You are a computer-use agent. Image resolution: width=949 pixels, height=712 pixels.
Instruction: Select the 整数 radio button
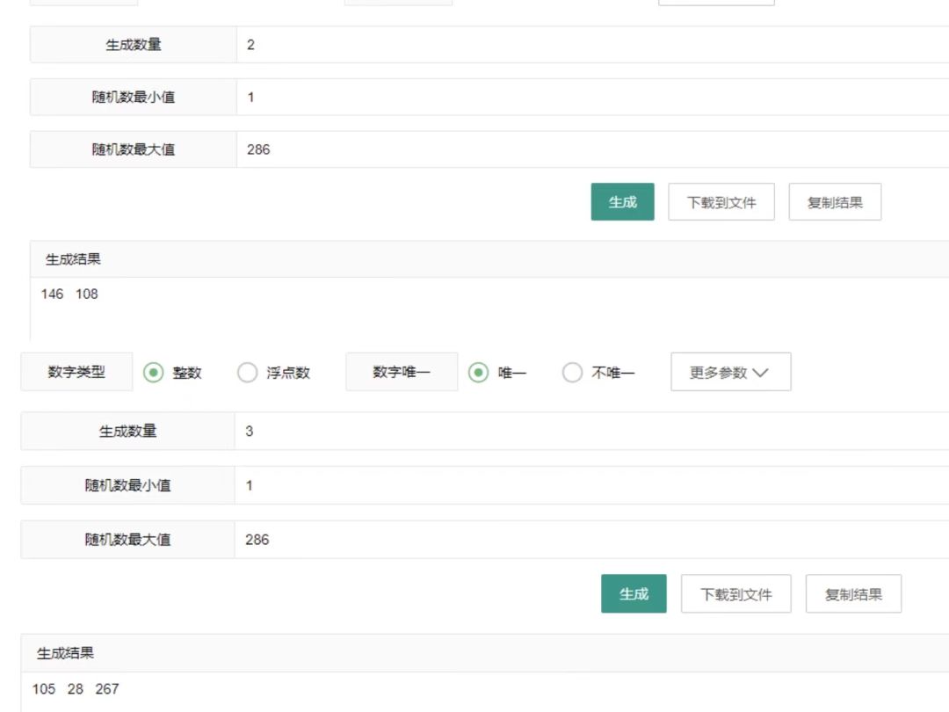pyautogui.click(x=153, y=373)
